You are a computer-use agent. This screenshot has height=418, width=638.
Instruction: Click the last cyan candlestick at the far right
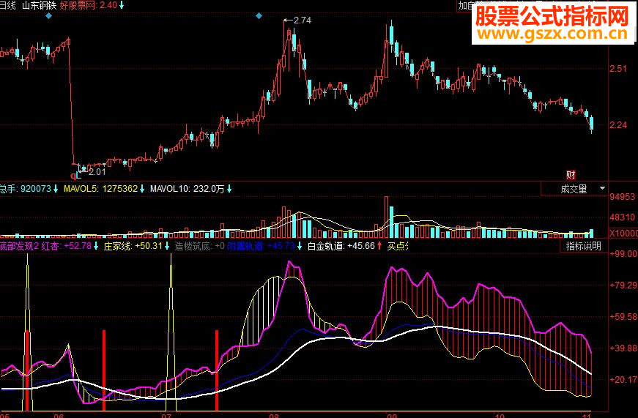[x=591, y=123]
